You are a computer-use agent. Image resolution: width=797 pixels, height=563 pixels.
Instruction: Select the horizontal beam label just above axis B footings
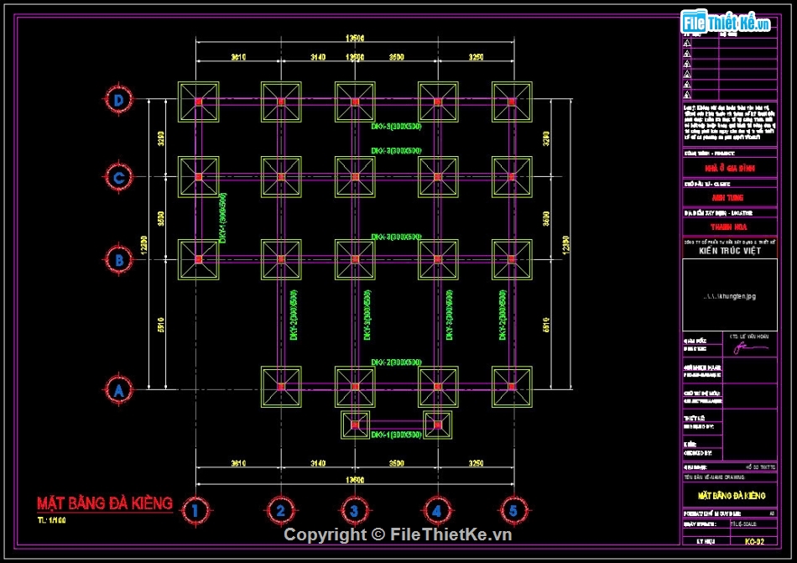pyautogui.click(x=397, y=237)
